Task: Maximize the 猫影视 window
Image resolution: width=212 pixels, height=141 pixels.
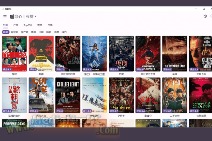Action: [204, 9]
